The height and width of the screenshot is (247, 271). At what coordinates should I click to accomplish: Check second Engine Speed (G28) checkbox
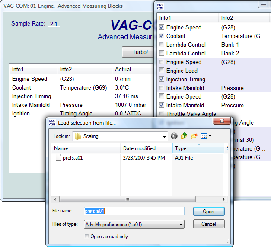161,62
